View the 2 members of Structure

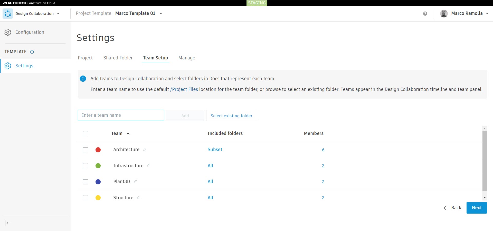pyautogui.click(x=323, y=198)
